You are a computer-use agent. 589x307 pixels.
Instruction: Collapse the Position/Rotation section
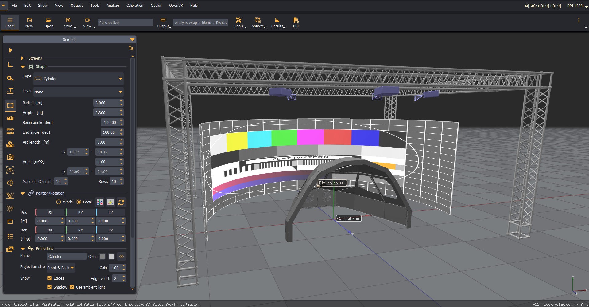click(23, 193)
